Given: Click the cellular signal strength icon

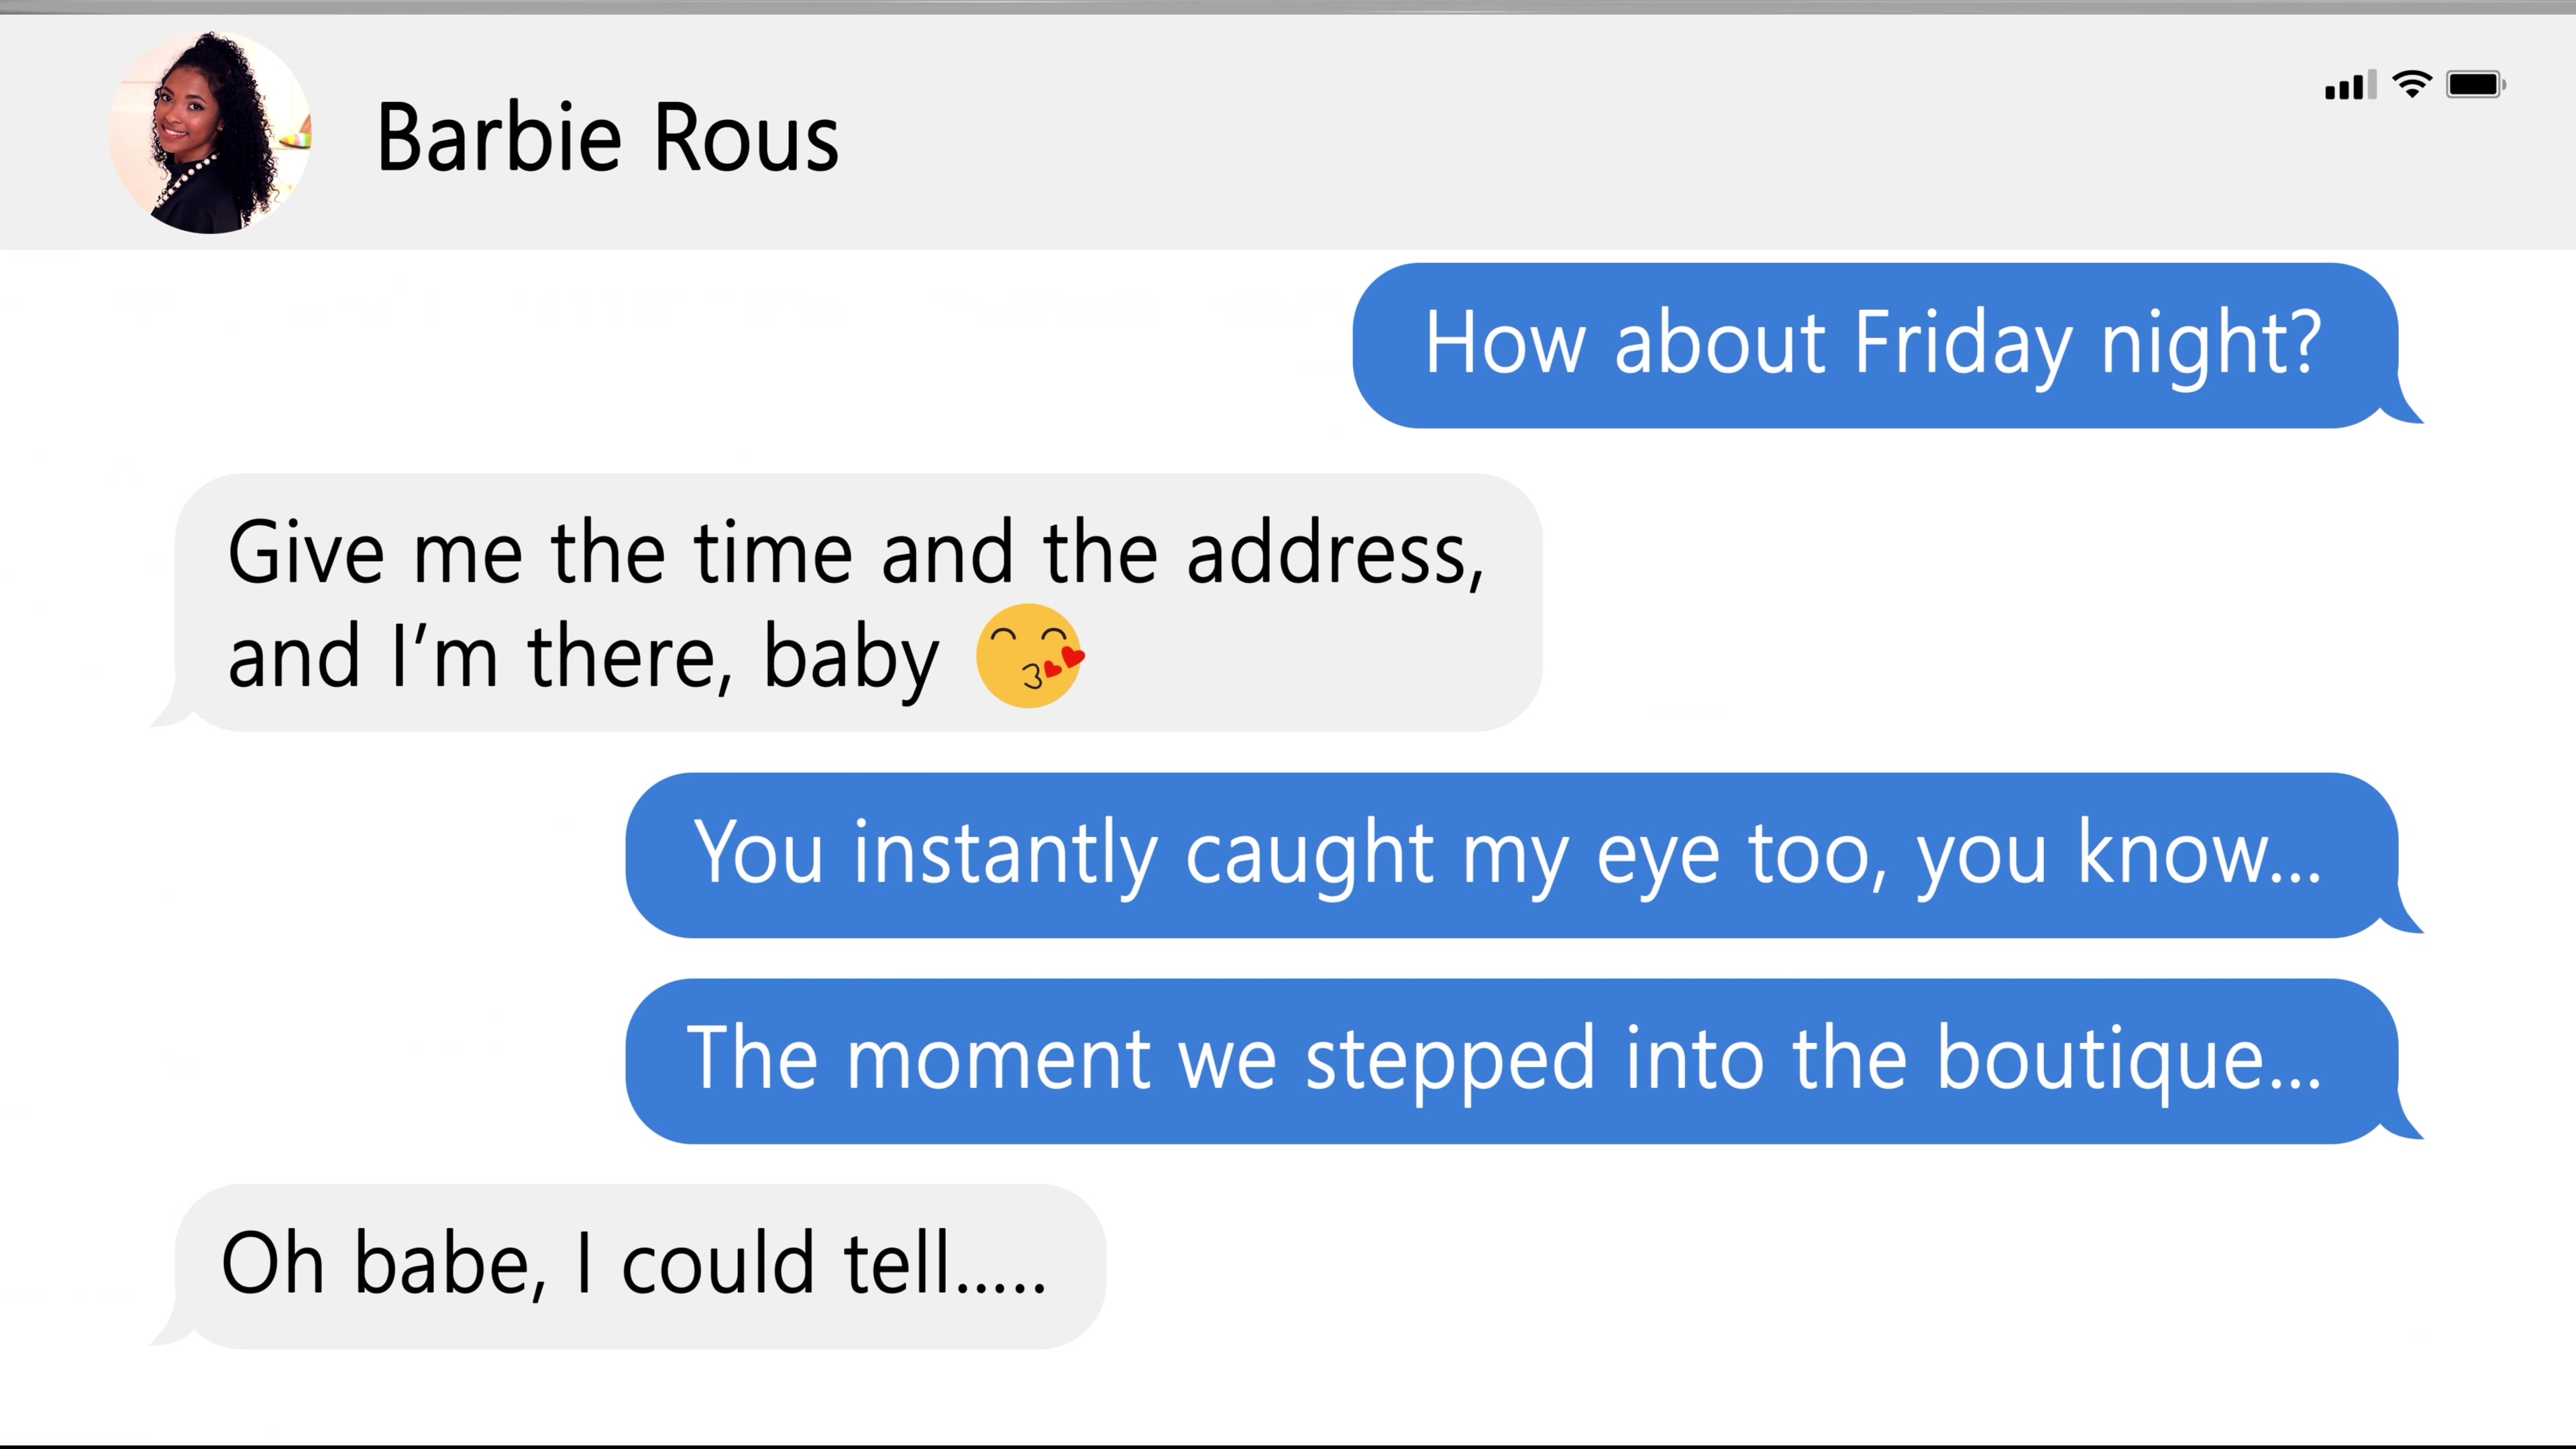Looking at the screenshot, I should 2350,86.
